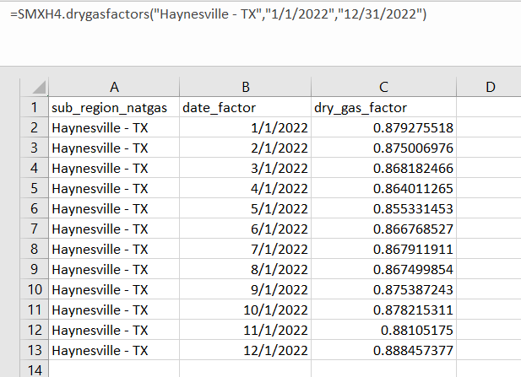Click cell with sub_region_natgas header
This screenshot has width=521, height=377.
point(114,107)
